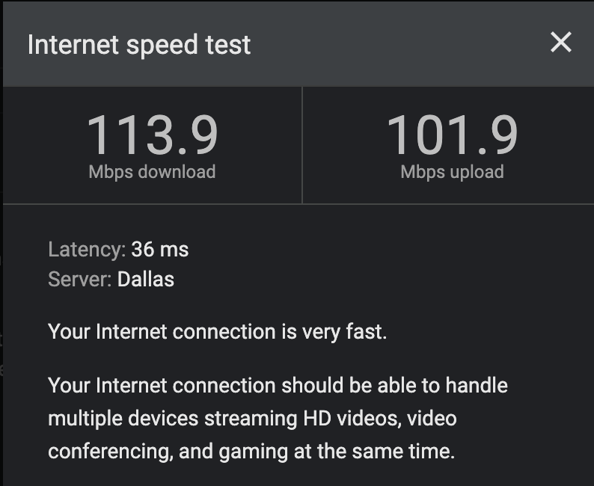594x486 pixels.
Task: Select the "Dallas" server name
Action: pos(146,280)
